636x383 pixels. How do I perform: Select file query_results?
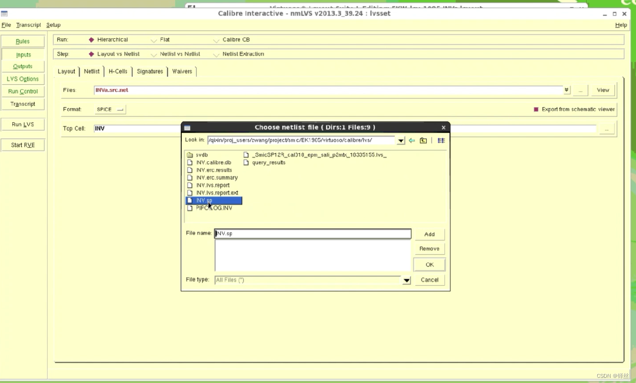tap(264, 162)
